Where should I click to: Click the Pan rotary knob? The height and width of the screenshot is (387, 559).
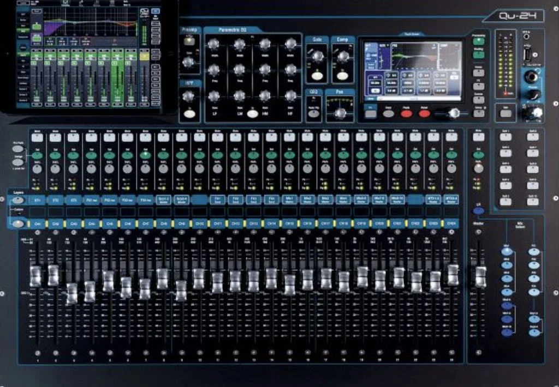[341, 113]
